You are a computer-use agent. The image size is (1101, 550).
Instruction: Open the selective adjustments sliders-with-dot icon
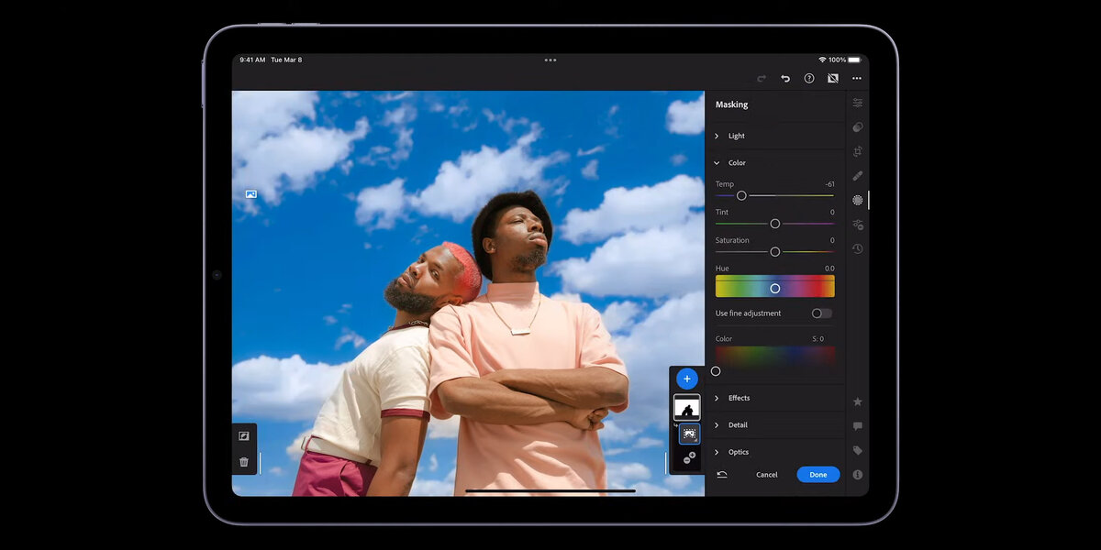tap(858, 225)
